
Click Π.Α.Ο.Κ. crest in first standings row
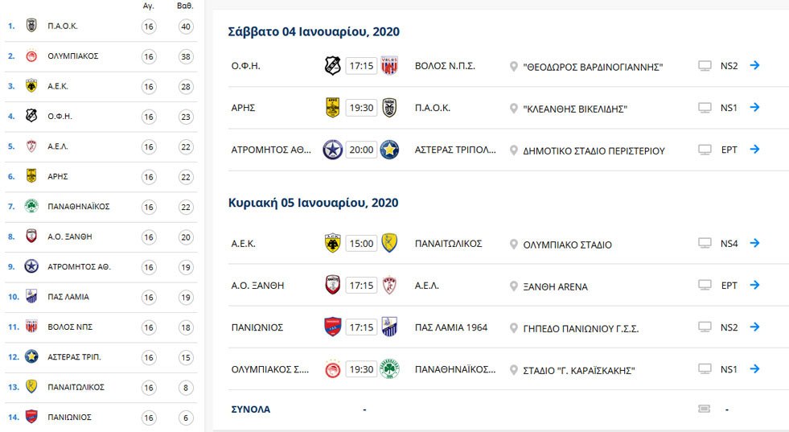31,26
